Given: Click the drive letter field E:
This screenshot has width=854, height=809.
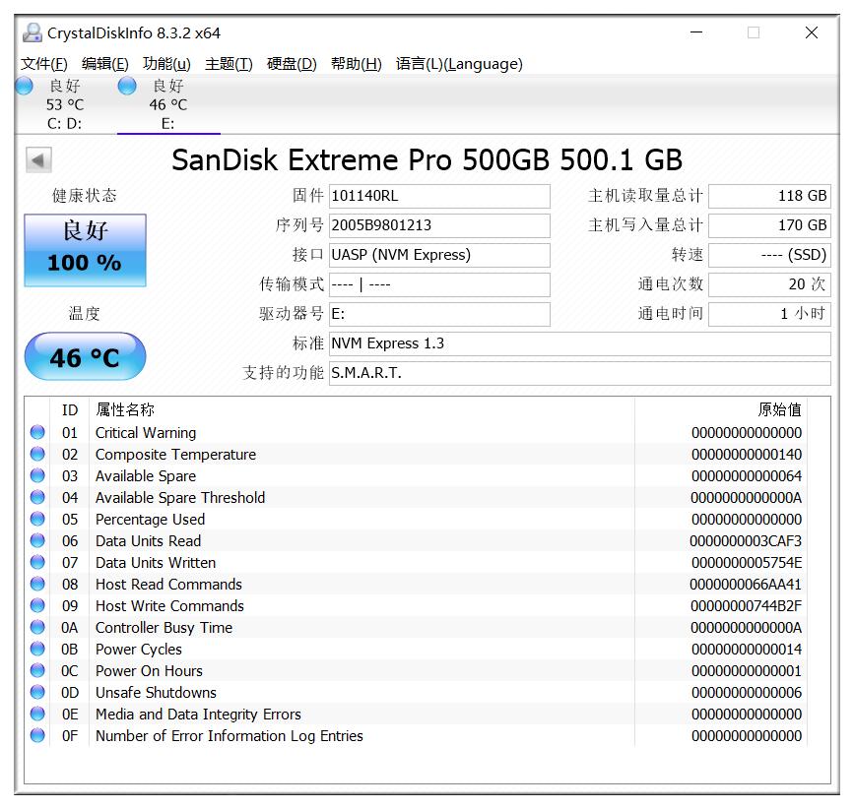Looking at the screenshot, I should tap(439, 314).
